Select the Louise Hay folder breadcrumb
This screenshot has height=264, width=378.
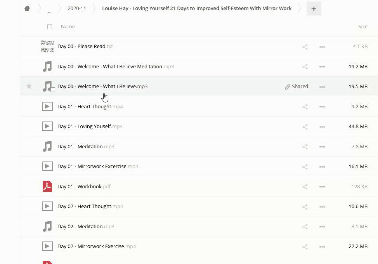(x=197, y=9)
